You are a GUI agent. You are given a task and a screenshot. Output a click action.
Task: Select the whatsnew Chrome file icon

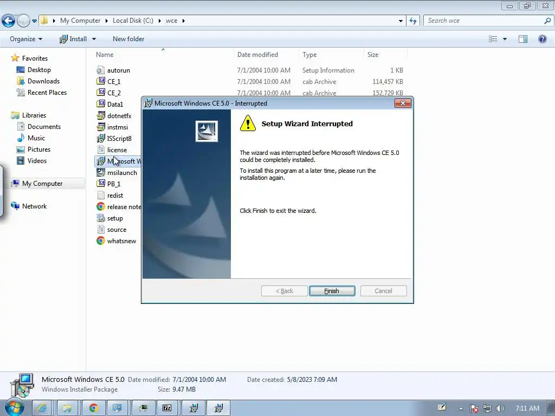[100, 240]
